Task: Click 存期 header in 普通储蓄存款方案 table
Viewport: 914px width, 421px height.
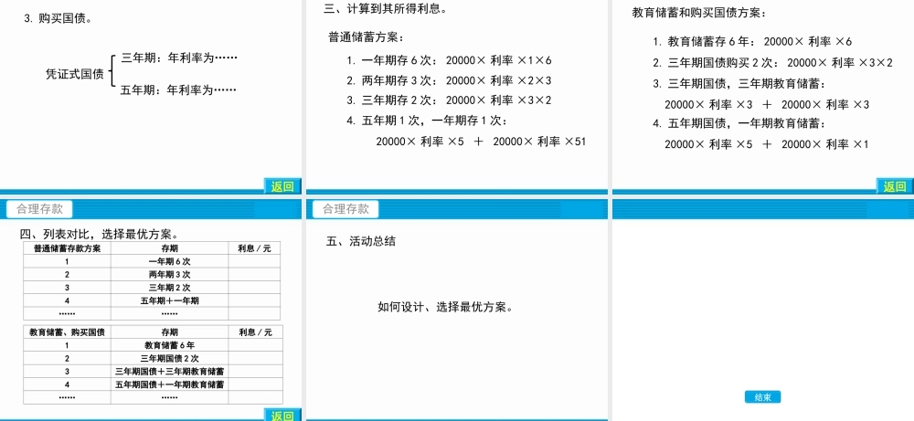Action: click(170, 248)
